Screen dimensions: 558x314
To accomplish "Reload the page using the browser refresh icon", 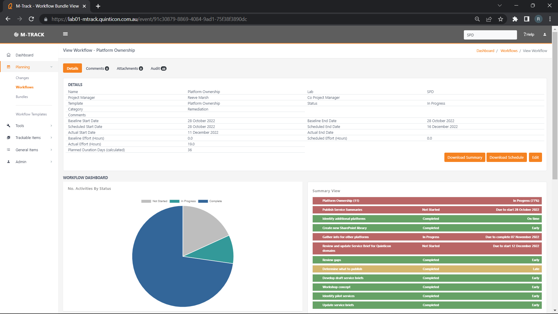I will 31,19.
